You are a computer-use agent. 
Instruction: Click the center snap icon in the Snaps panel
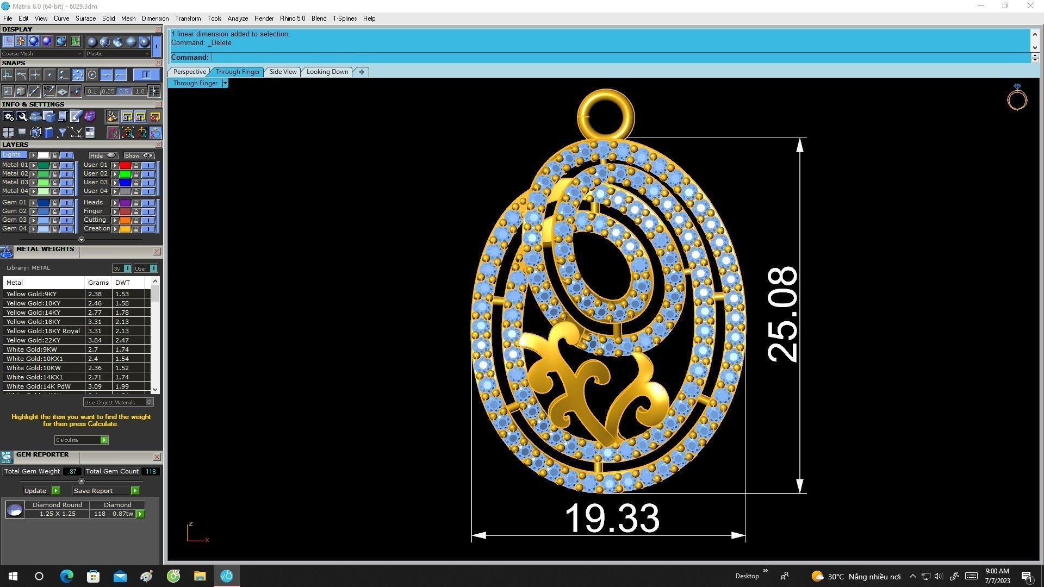point(92,75)
